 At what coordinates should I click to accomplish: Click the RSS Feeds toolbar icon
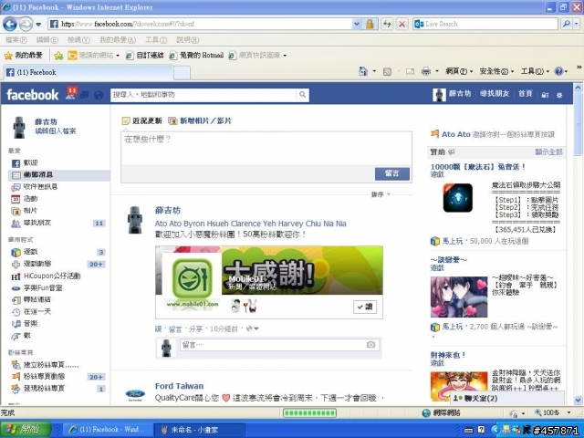(x=387, y=71)
